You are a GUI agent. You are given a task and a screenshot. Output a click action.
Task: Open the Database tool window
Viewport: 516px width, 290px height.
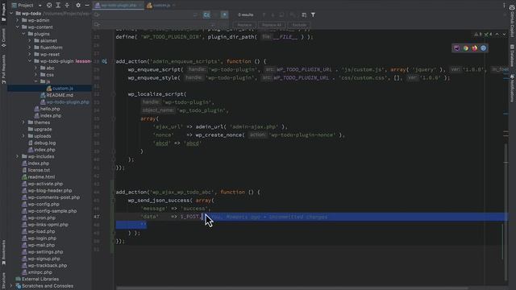tap(512, 56)
